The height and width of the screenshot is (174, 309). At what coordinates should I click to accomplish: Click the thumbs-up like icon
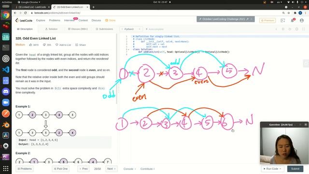[30, 45]
